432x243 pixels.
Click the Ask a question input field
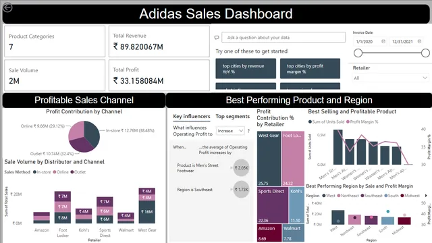[283, 38]
